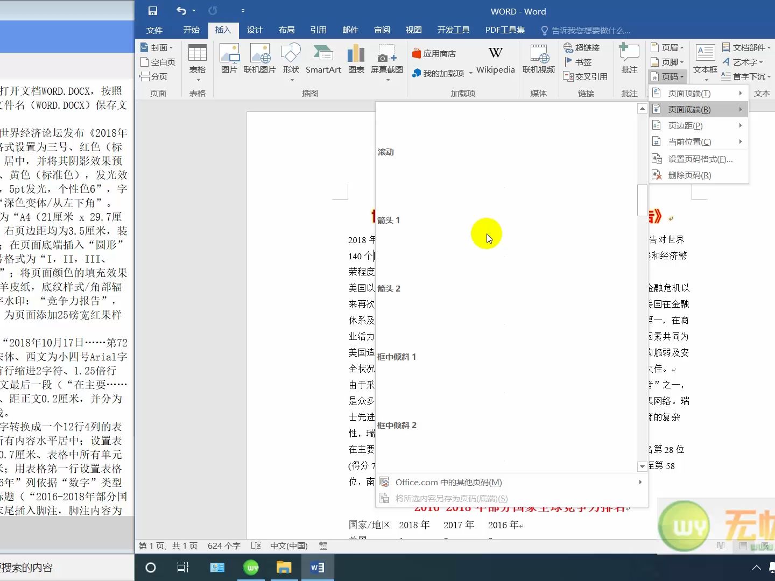Switch to the Layout (布局) tab
This screenshot has height=581, width=775.
click(286, 30)
